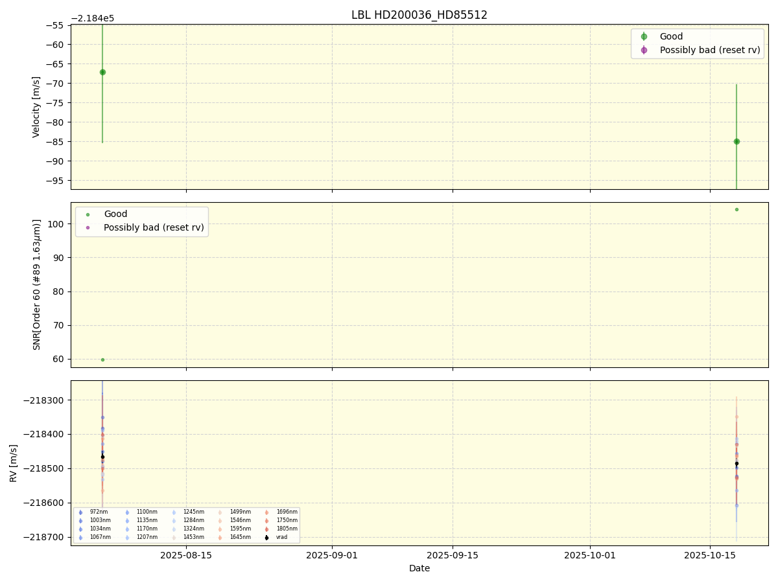Click the 1067nm legend marker

tap(80, 538)
